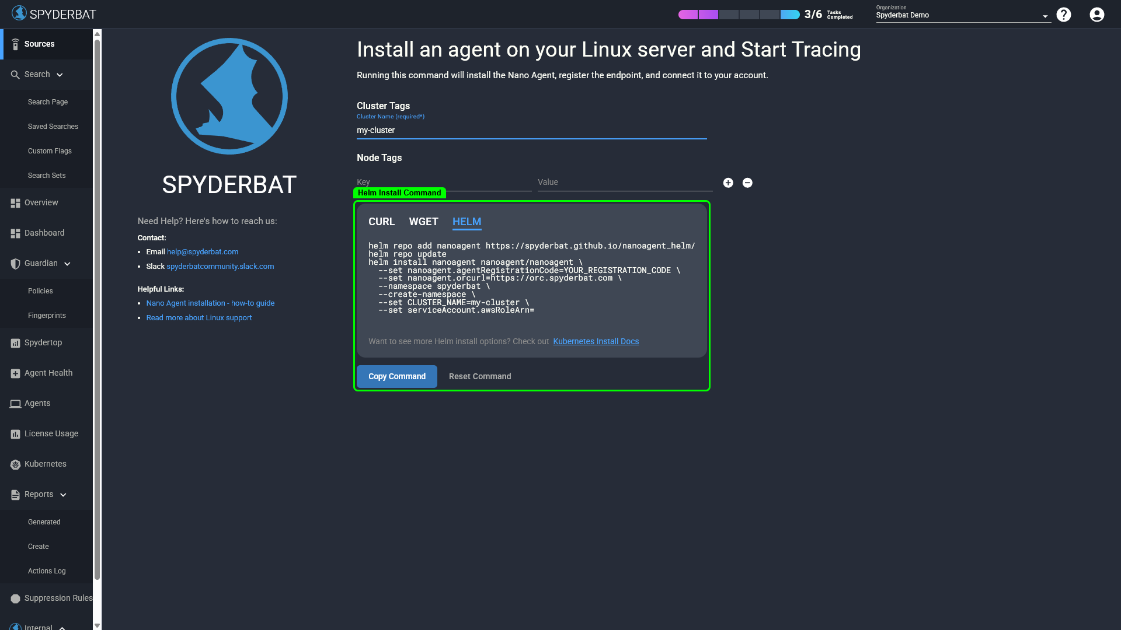Switch to the CURL tab

[381, 222]
